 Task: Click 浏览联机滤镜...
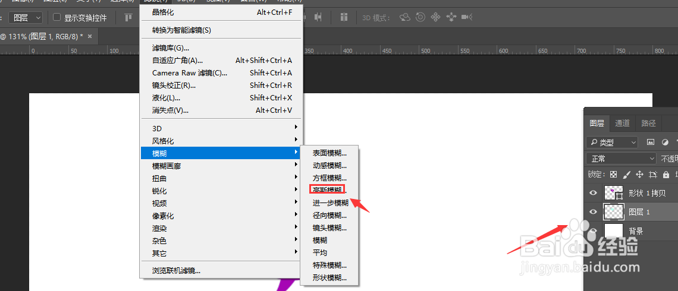pos(221,271)
